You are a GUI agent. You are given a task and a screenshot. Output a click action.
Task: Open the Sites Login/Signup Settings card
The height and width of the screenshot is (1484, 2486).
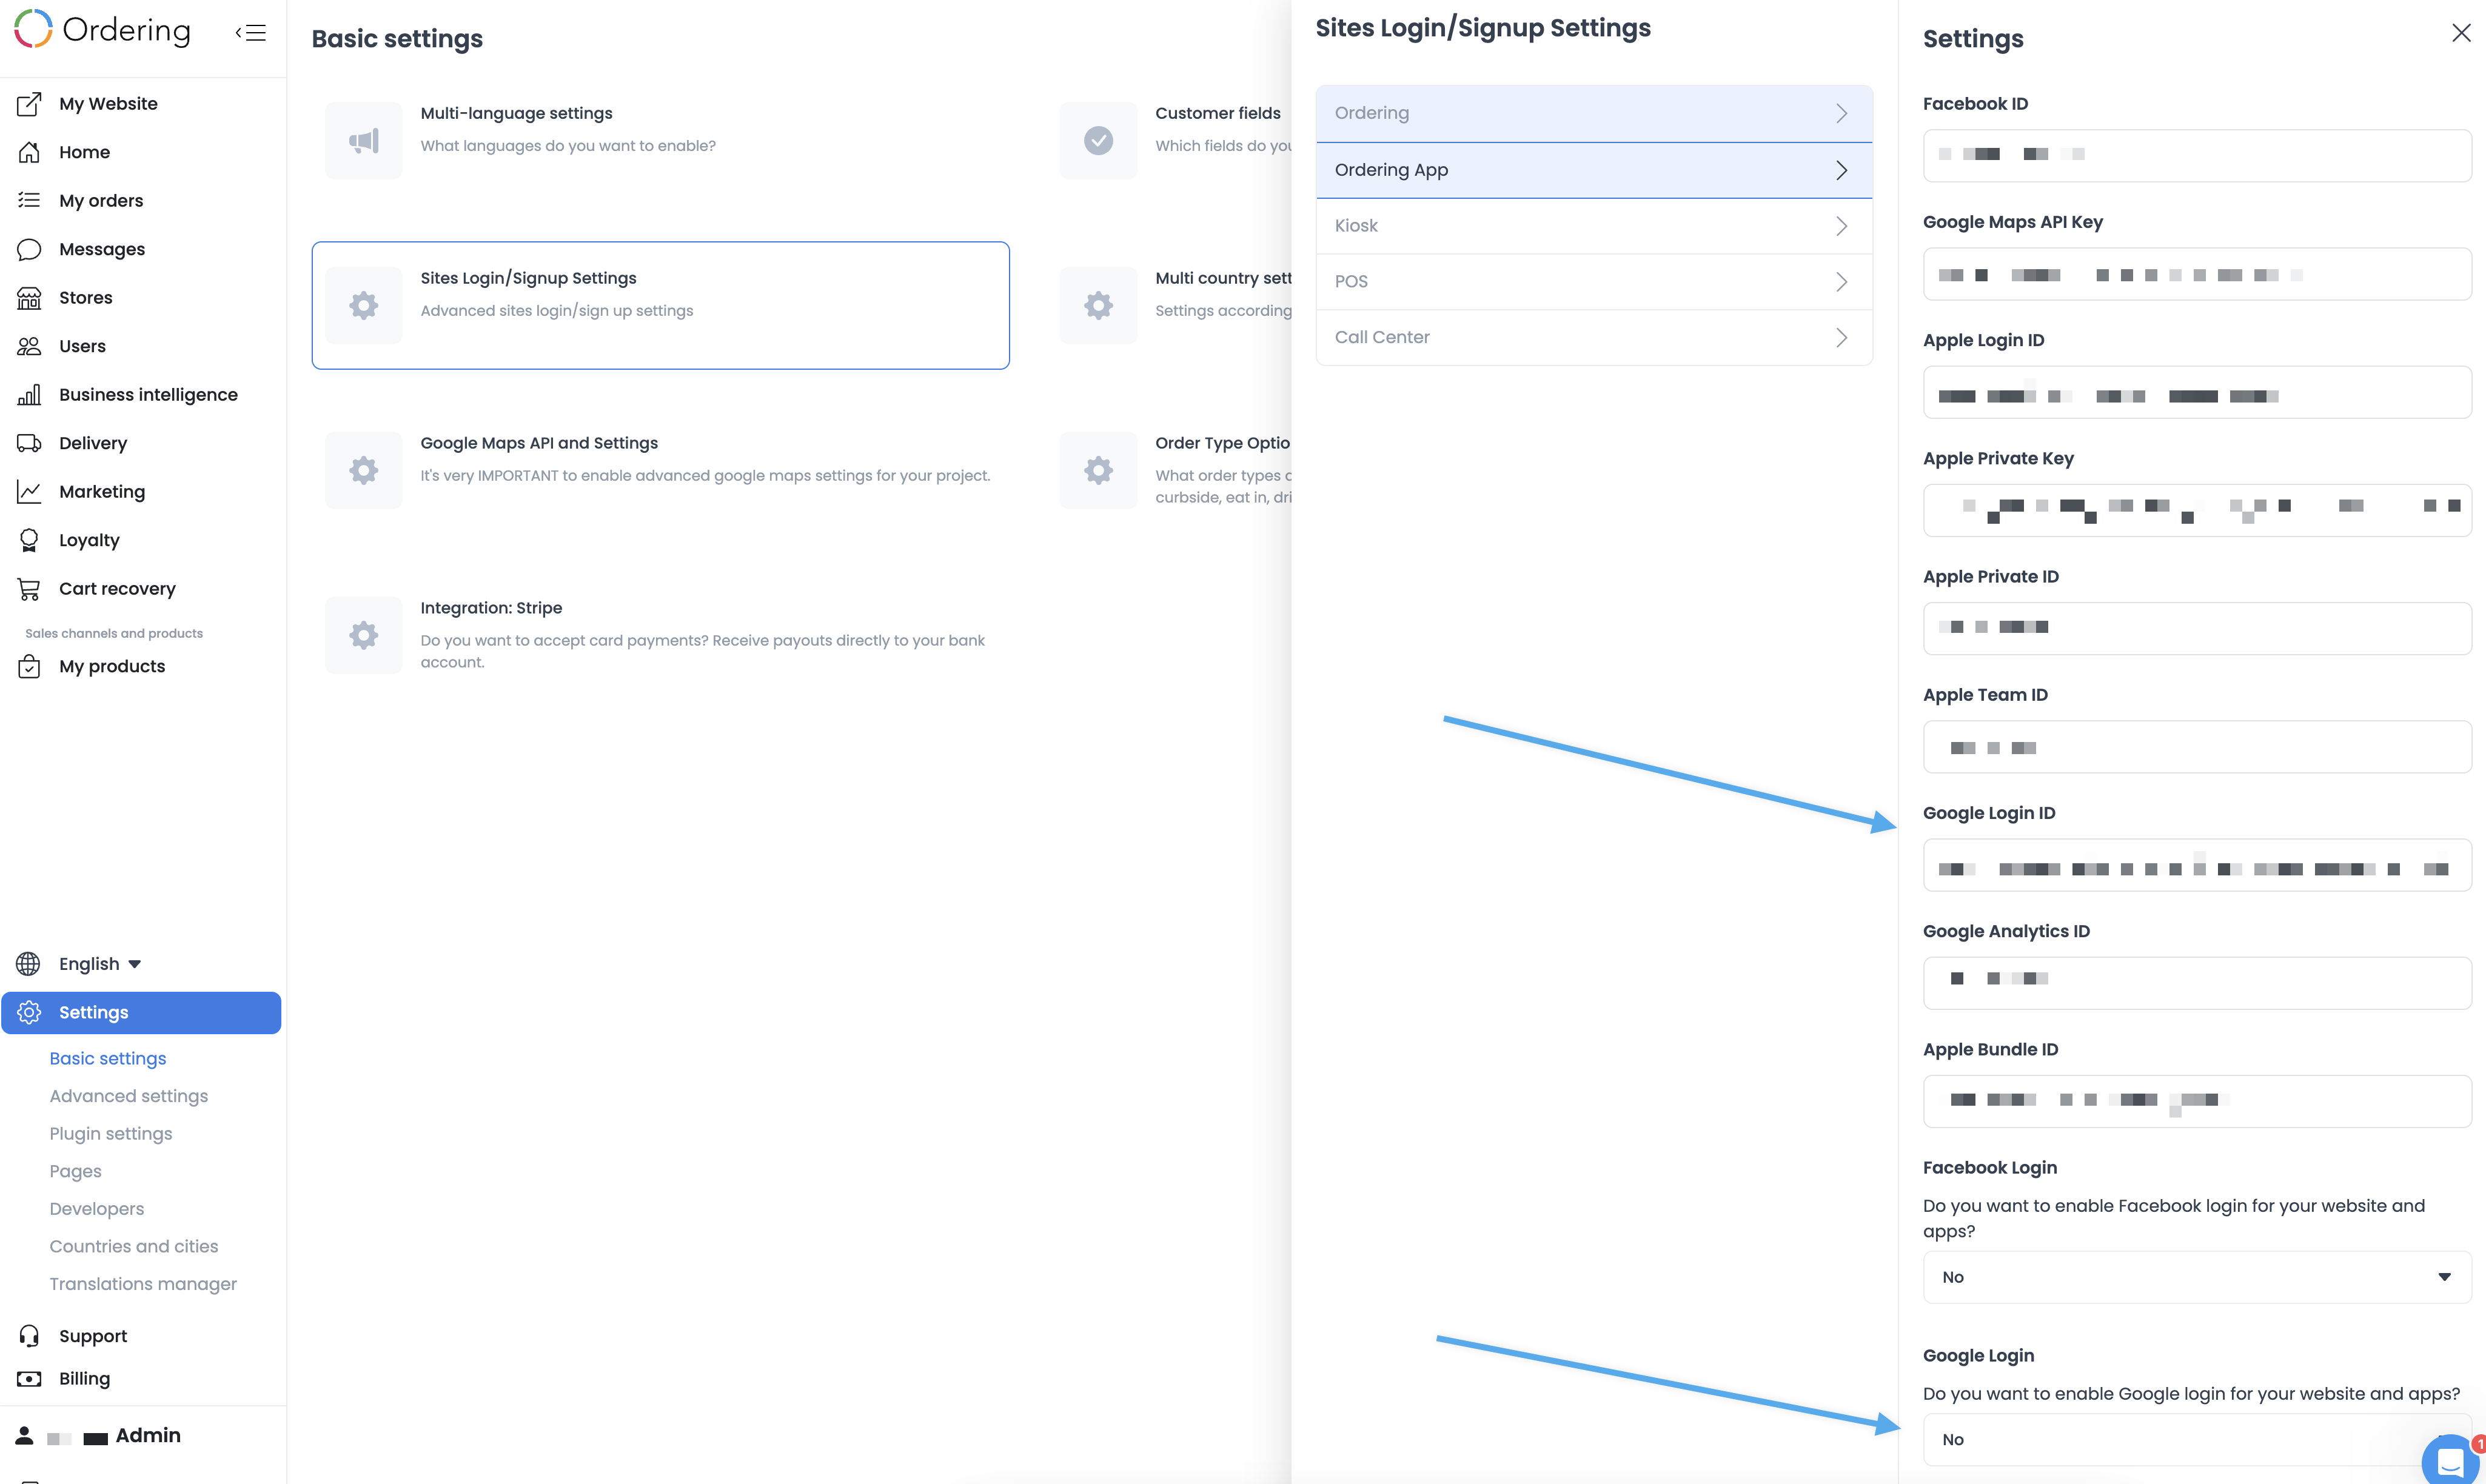[660, 305]
